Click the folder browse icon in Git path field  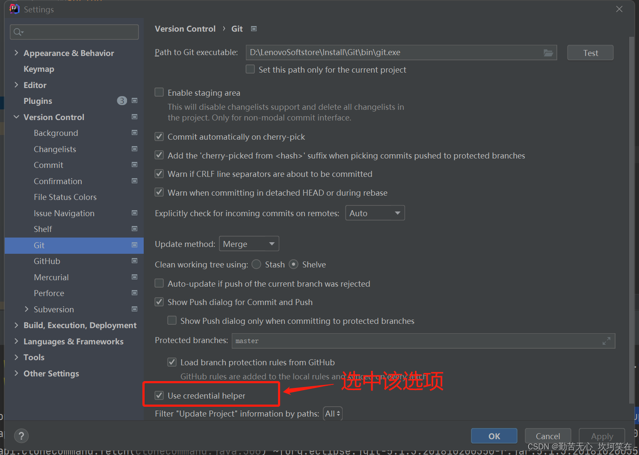[548, 53]
